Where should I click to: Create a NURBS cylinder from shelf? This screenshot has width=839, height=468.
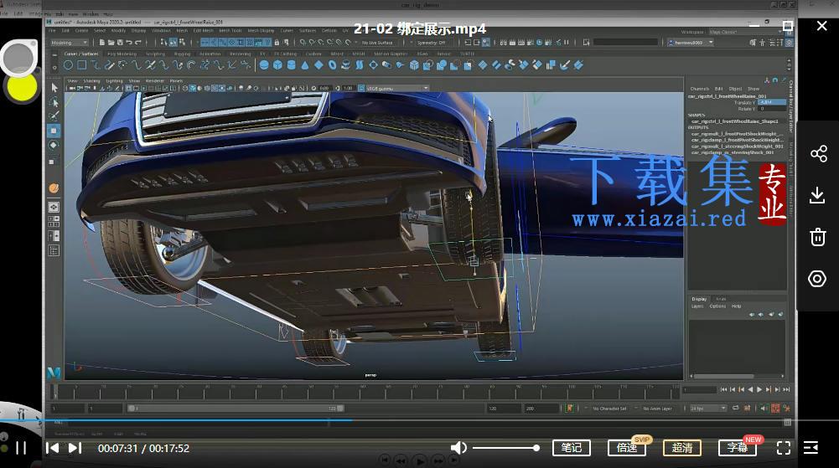pyautogui.click(x=291, y=65)
